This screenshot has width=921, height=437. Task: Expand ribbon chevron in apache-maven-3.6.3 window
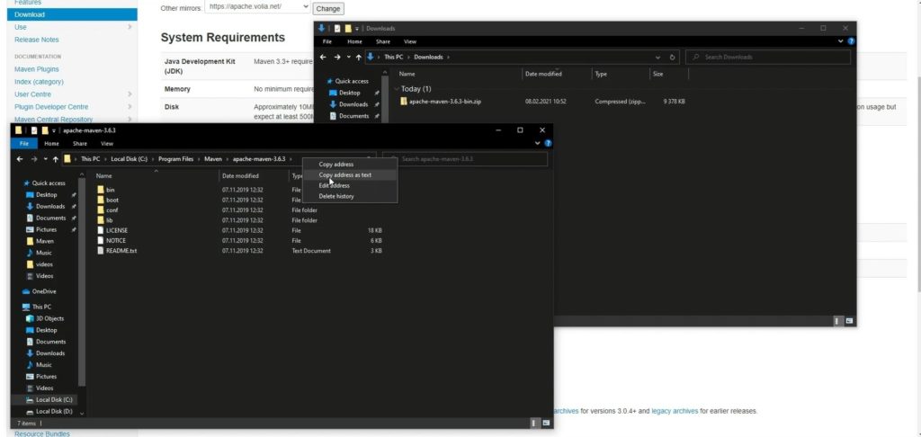click(538, 143)
